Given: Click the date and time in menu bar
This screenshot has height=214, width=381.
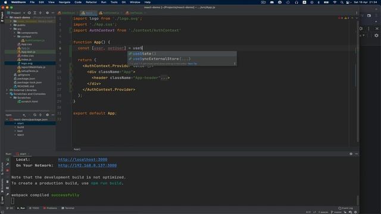Looking at the screenshot, I should click(x=366, y=2).
